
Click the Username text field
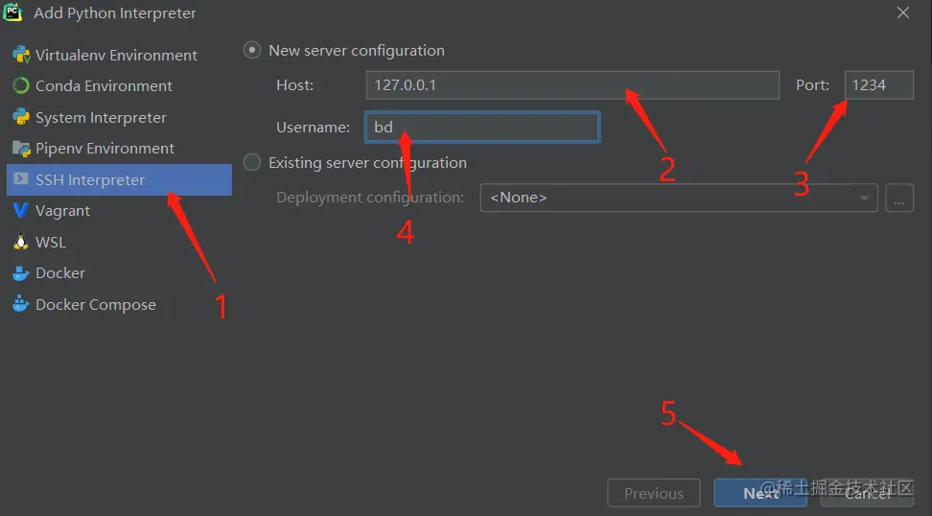point(482,127)
